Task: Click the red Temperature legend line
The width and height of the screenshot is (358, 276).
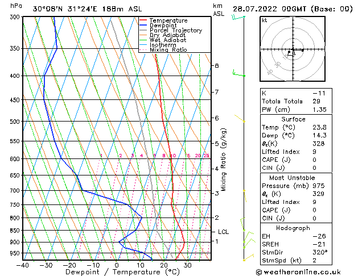Action: [143, 20]
